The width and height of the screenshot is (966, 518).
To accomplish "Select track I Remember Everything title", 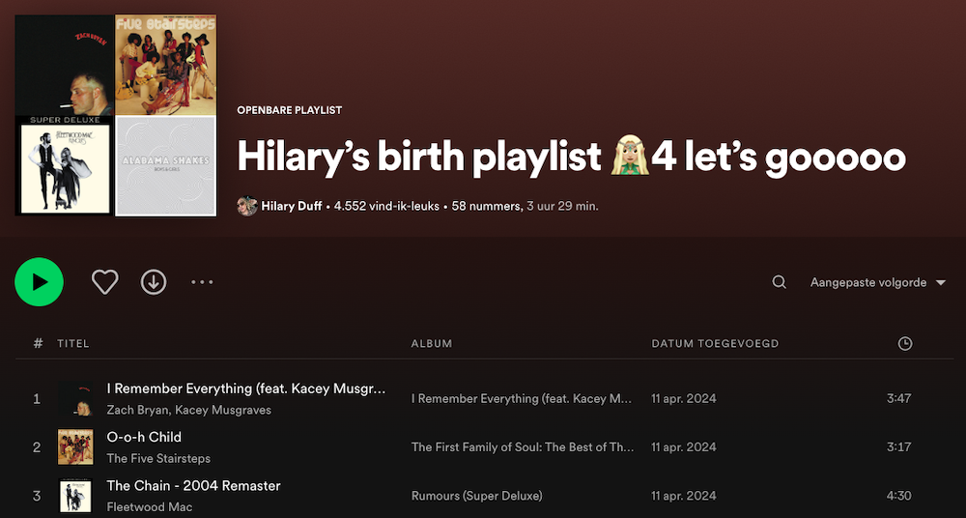I will coord(246,388).
